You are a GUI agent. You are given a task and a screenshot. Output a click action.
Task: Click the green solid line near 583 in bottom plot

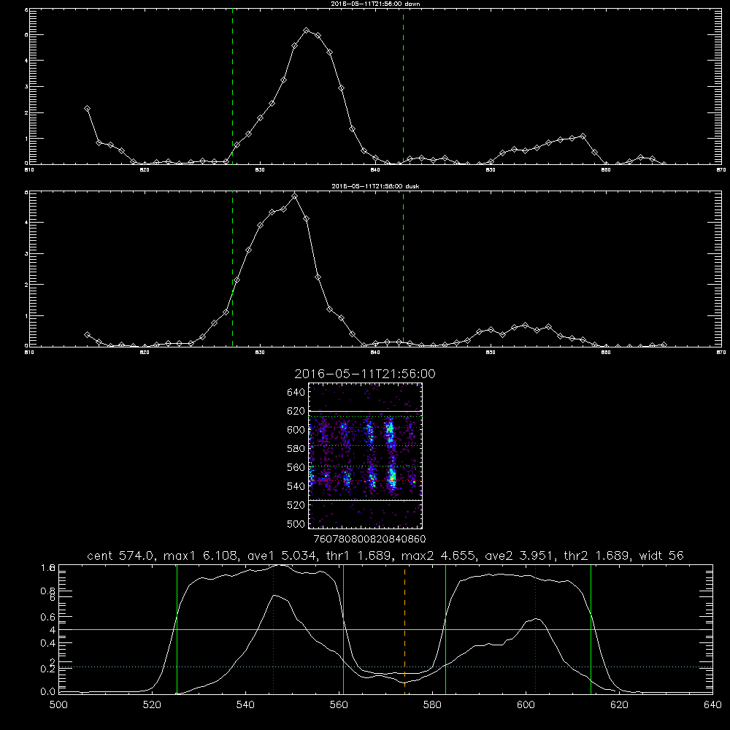(x=445, y=629)
